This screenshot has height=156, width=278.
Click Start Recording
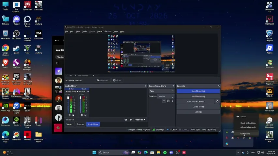pos(198,96)
